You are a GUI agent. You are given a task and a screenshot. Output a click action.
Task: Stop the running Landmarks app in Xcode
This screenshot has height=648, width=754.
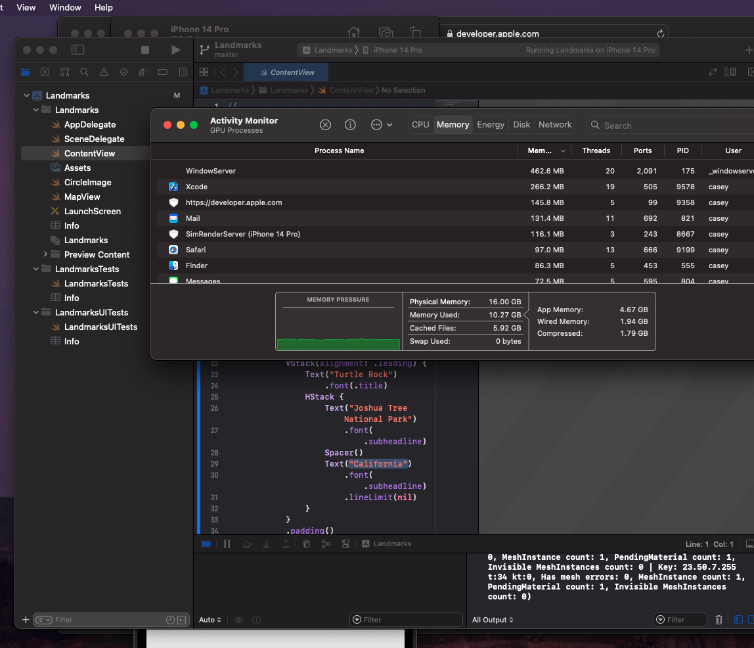145,50
